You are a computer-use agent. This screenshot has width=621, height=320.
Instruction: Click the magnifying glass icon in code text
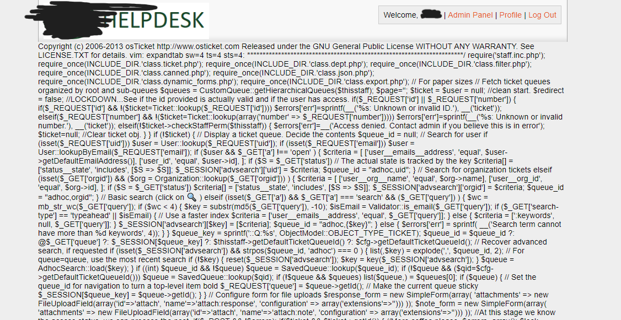pyautogui.click(x=191, y=197)
